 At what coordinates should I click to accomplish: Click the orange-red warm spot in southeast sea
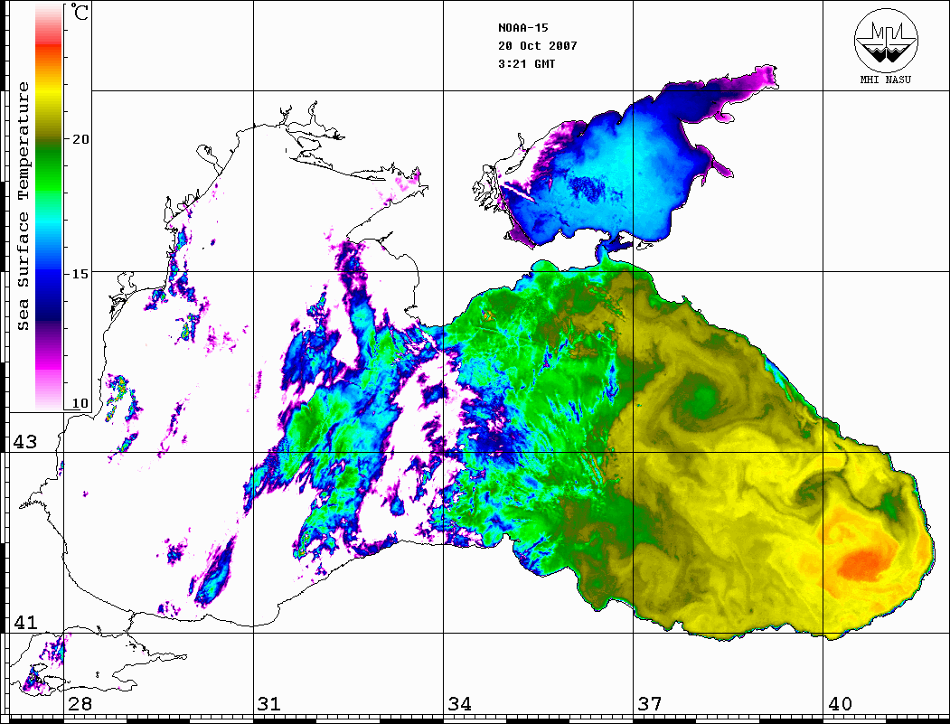tap(861, 565)
